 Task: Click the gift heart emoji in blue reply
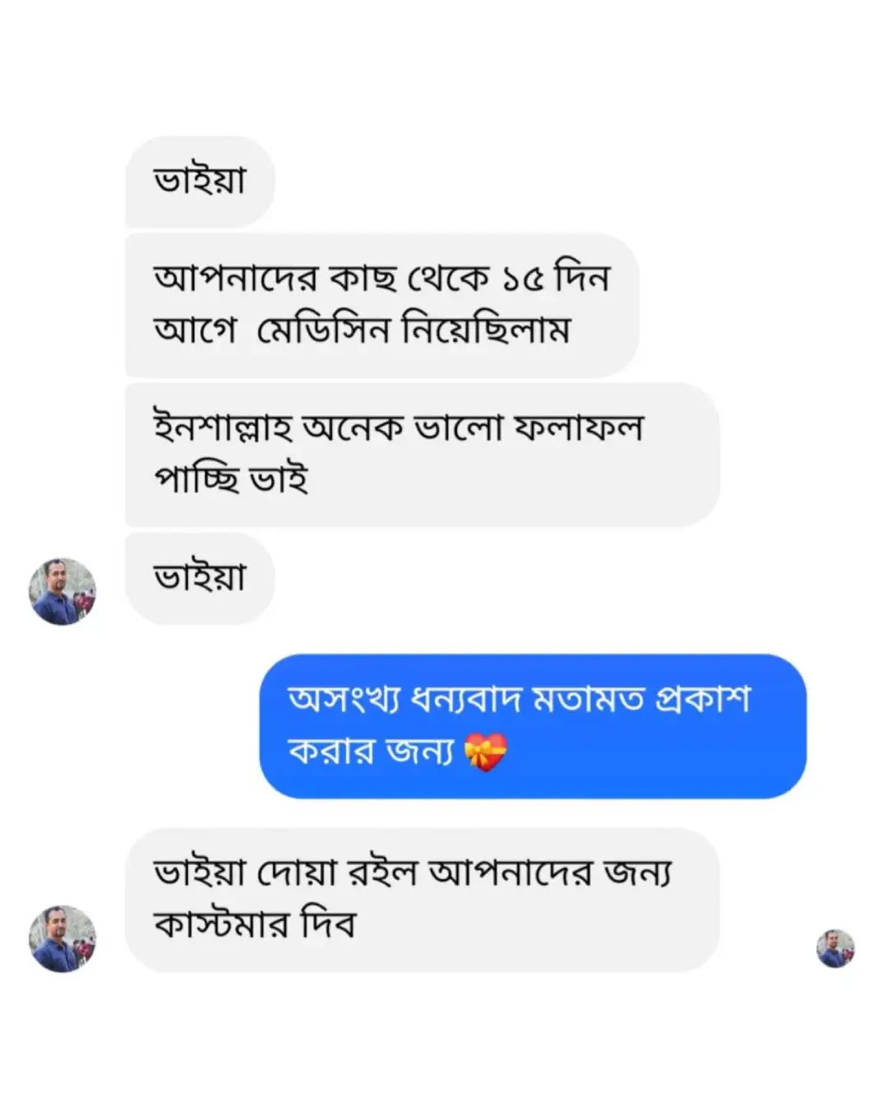click(x=485, y=752)
